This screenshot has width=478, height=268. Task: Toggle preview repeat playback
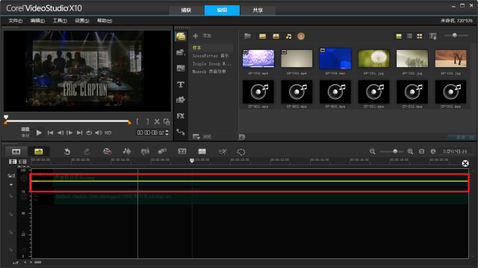coord(89,133)
